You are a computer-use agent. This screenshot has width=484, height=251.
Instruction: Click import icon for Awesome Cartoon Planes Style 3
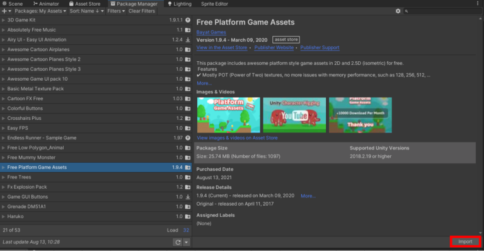(x=188, y=69)
